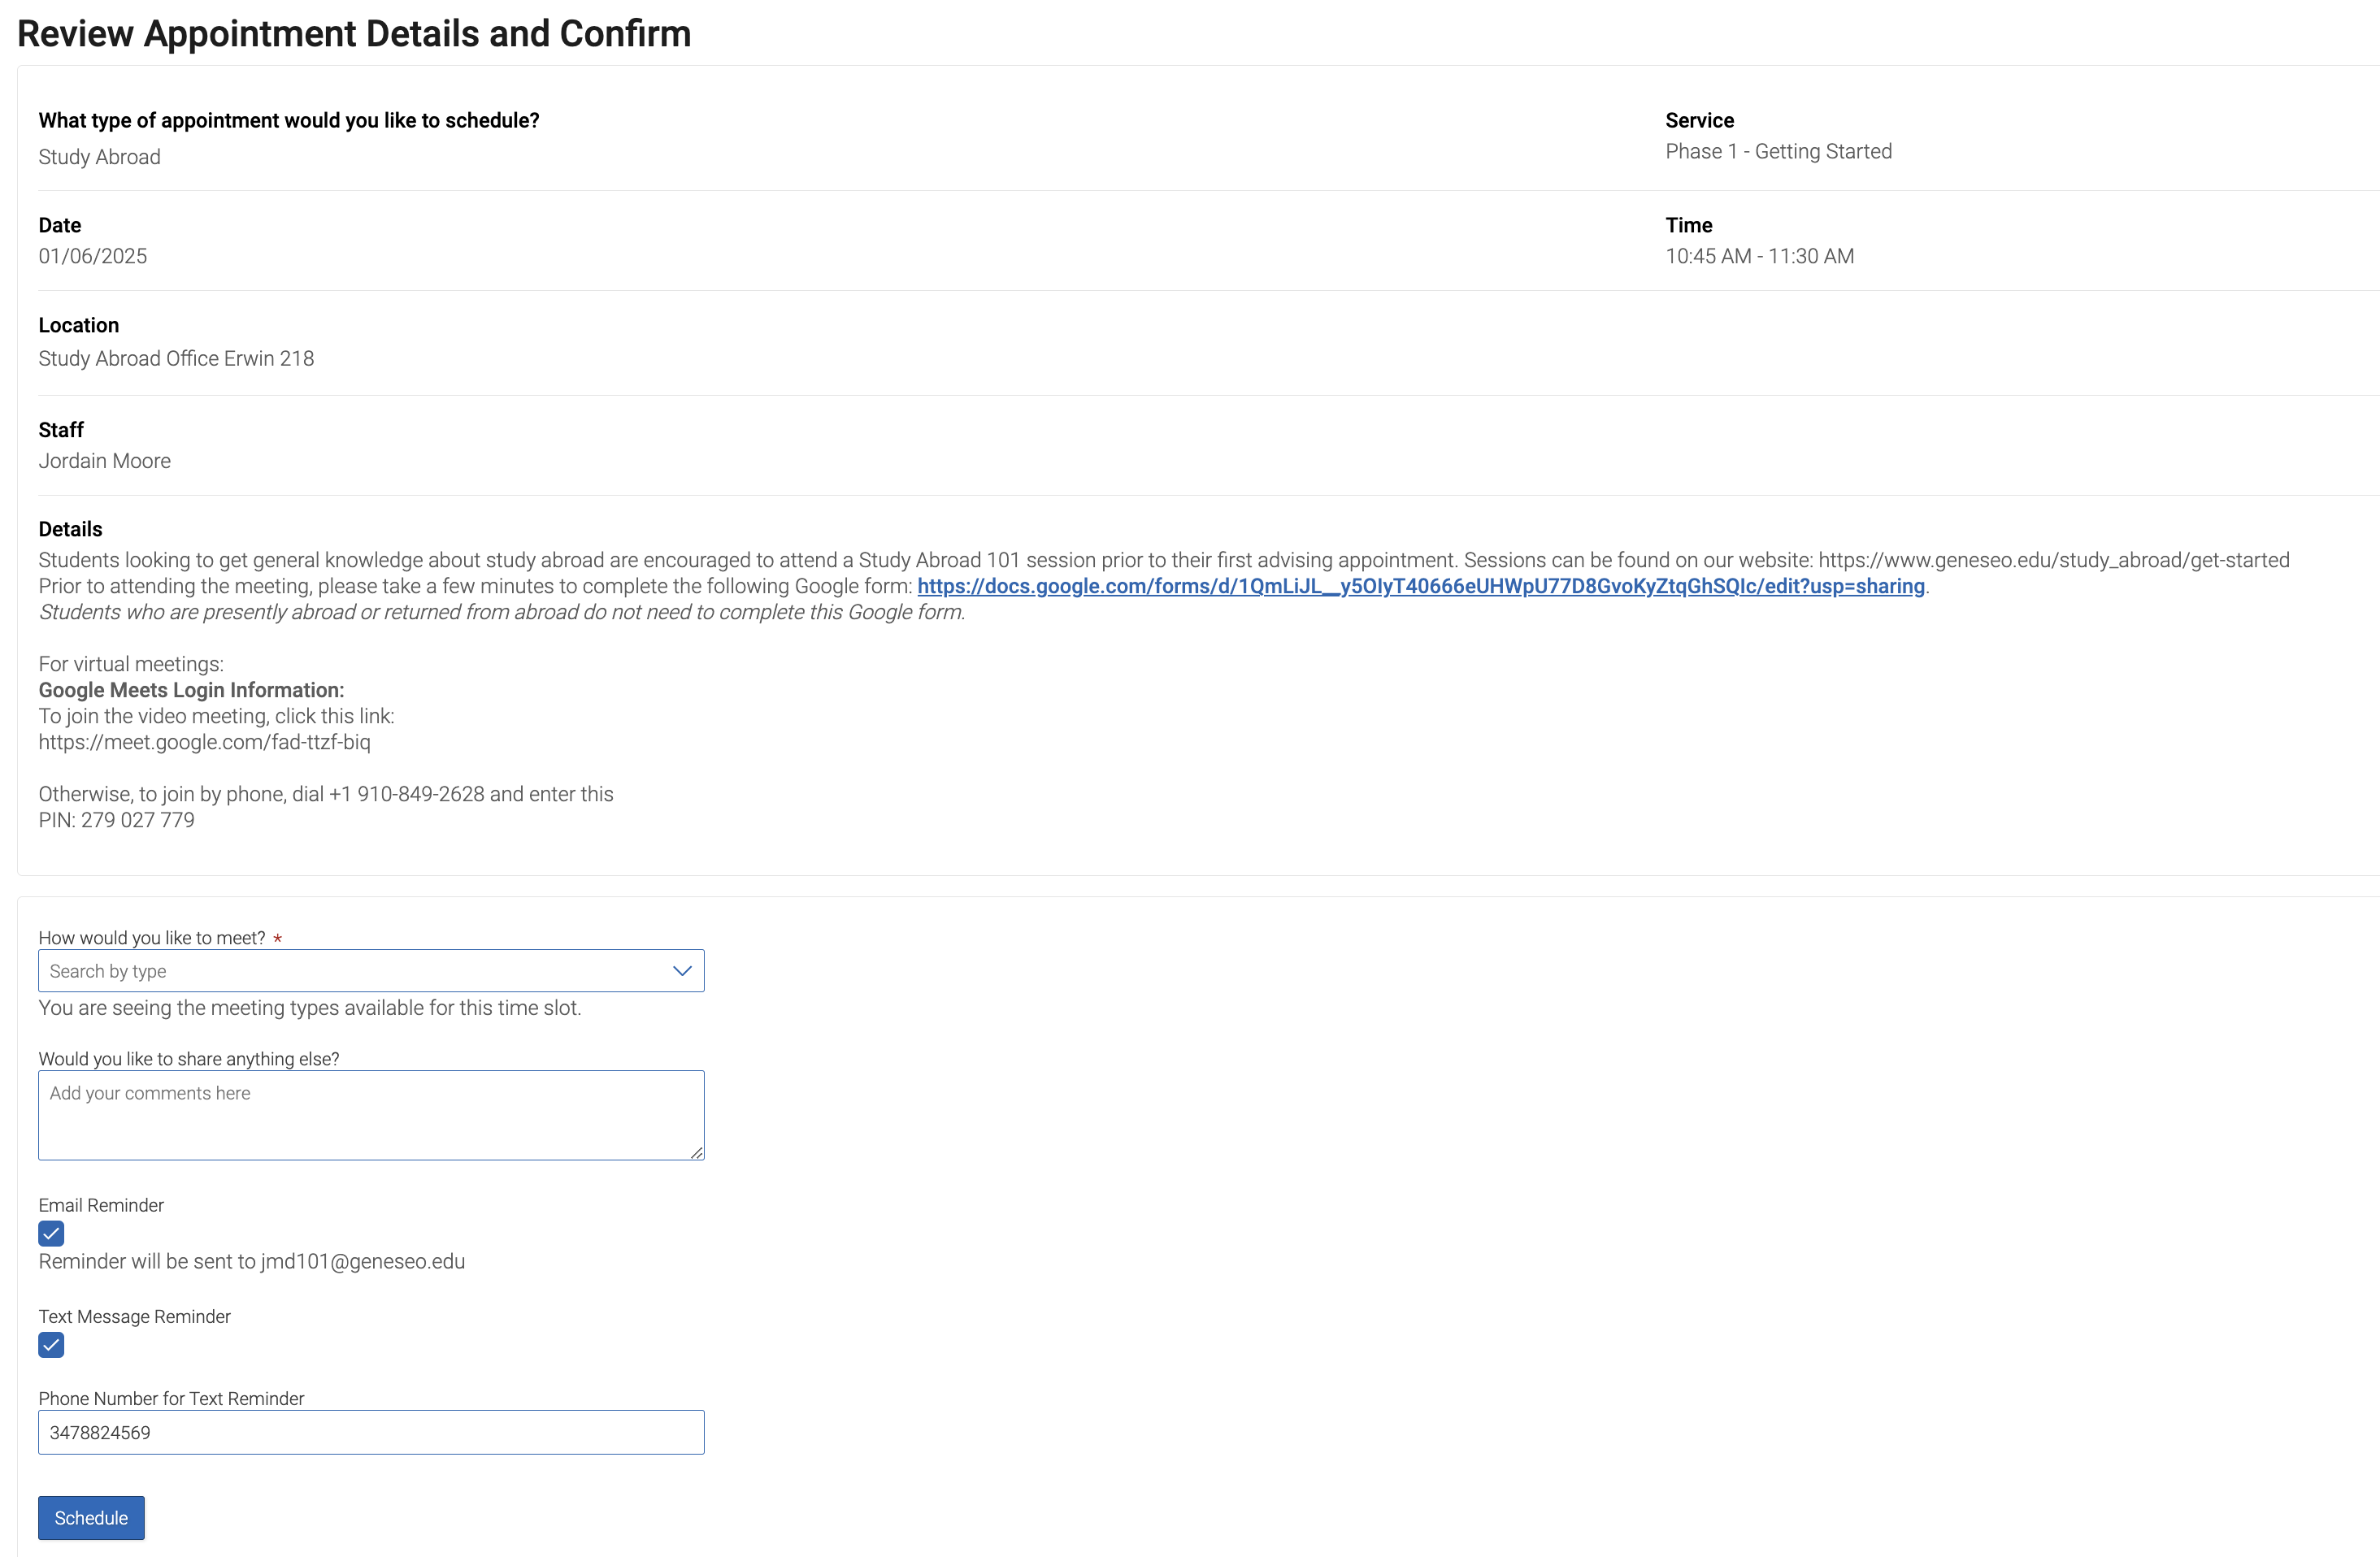Click the 'Email Reminder' label text
Screen dimensions: 2380x1557
pyautogui.click(x=101, y=1205)
